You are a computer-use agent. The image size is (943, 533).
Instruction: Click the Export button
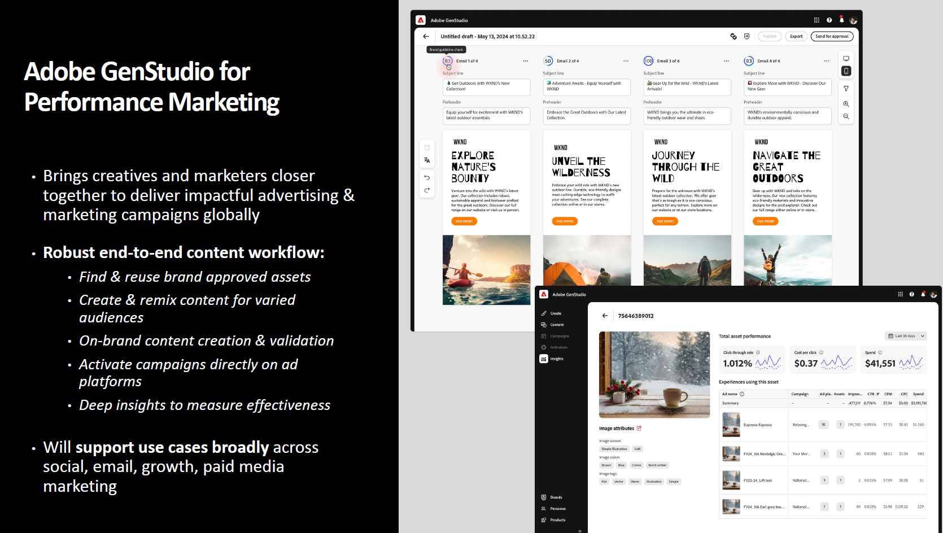point(796,36)
